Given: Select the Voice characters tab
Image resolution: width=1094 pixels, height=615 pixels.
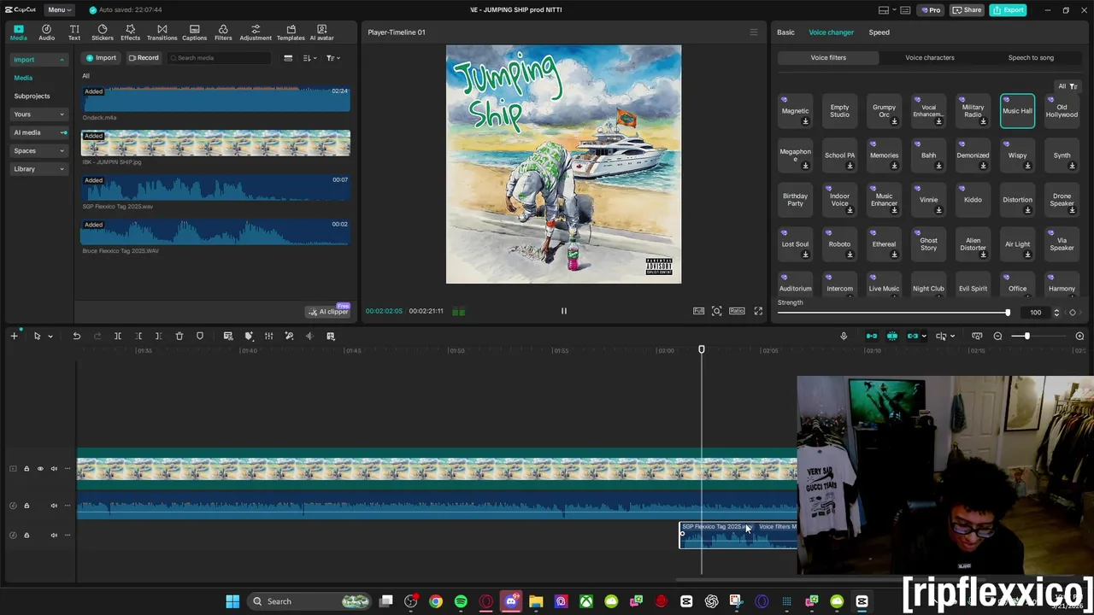Looking at the screenshot, I should tap(930, 58).
